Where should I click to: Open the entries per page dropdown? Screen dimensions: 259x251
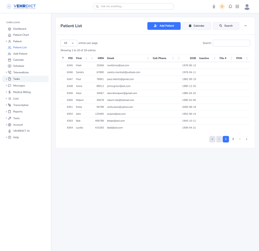[69, 43]
